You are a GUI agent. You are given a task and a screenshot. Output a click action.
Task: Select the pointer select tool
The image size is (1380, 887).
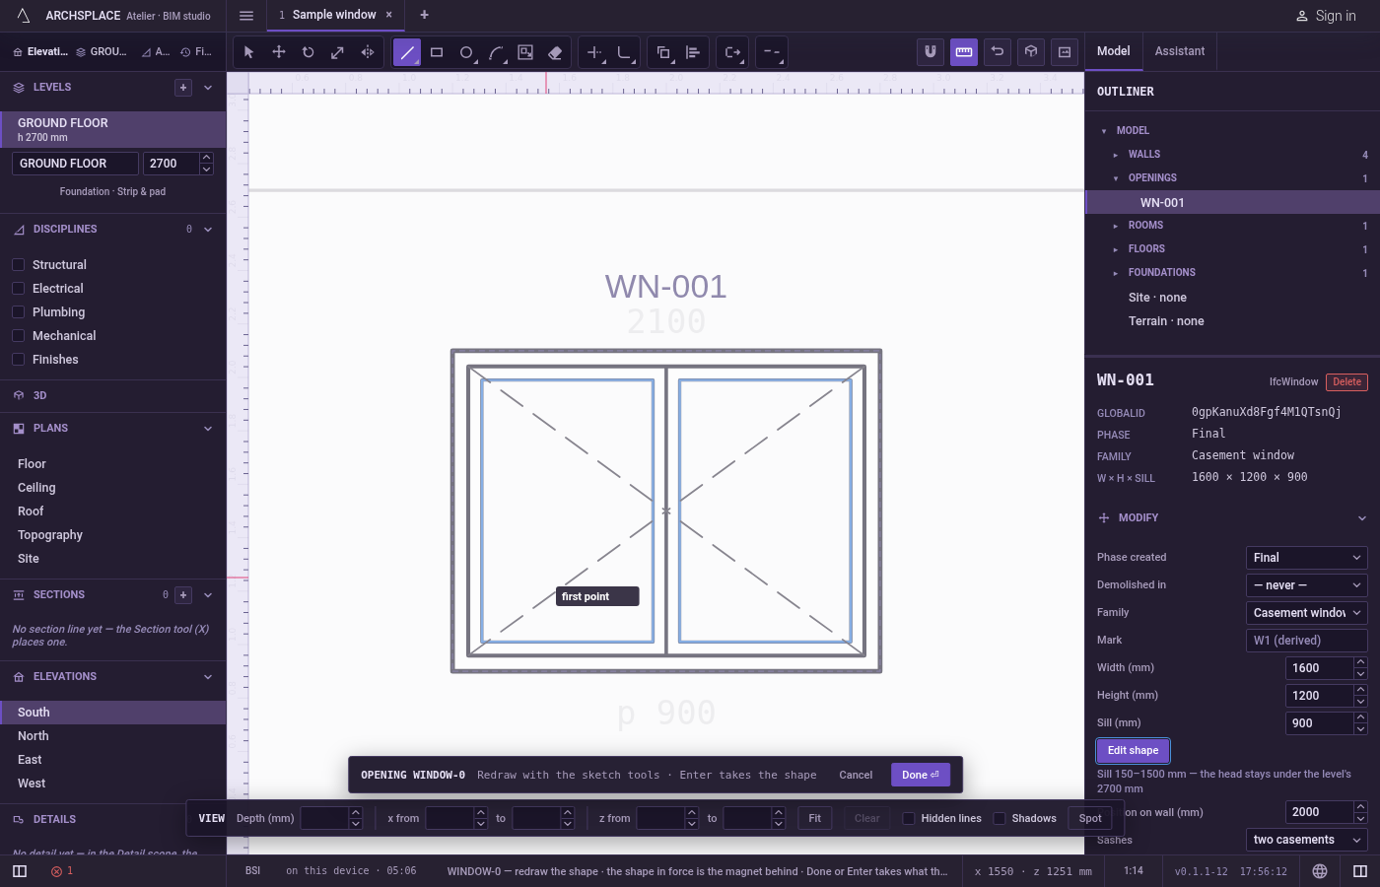point(248,52)
